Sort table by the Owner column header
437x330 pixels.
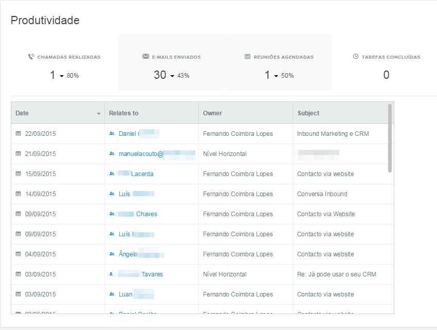click(212, 113)
